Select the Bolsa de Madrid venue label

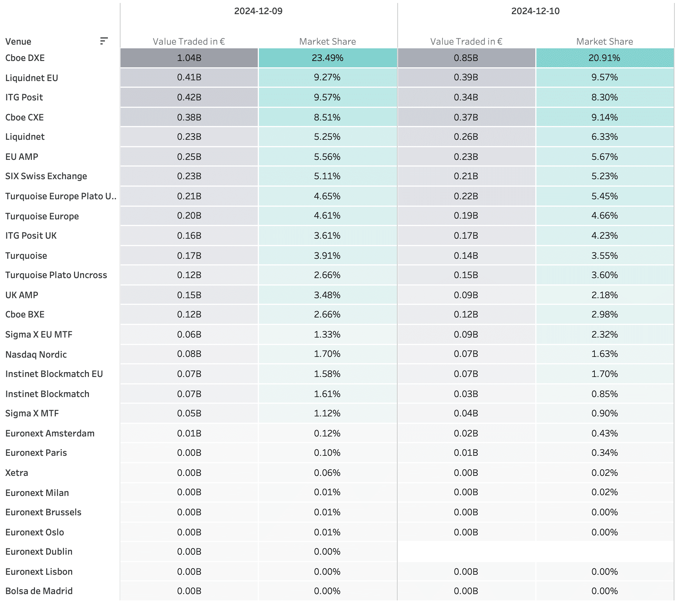click(39, 591)
